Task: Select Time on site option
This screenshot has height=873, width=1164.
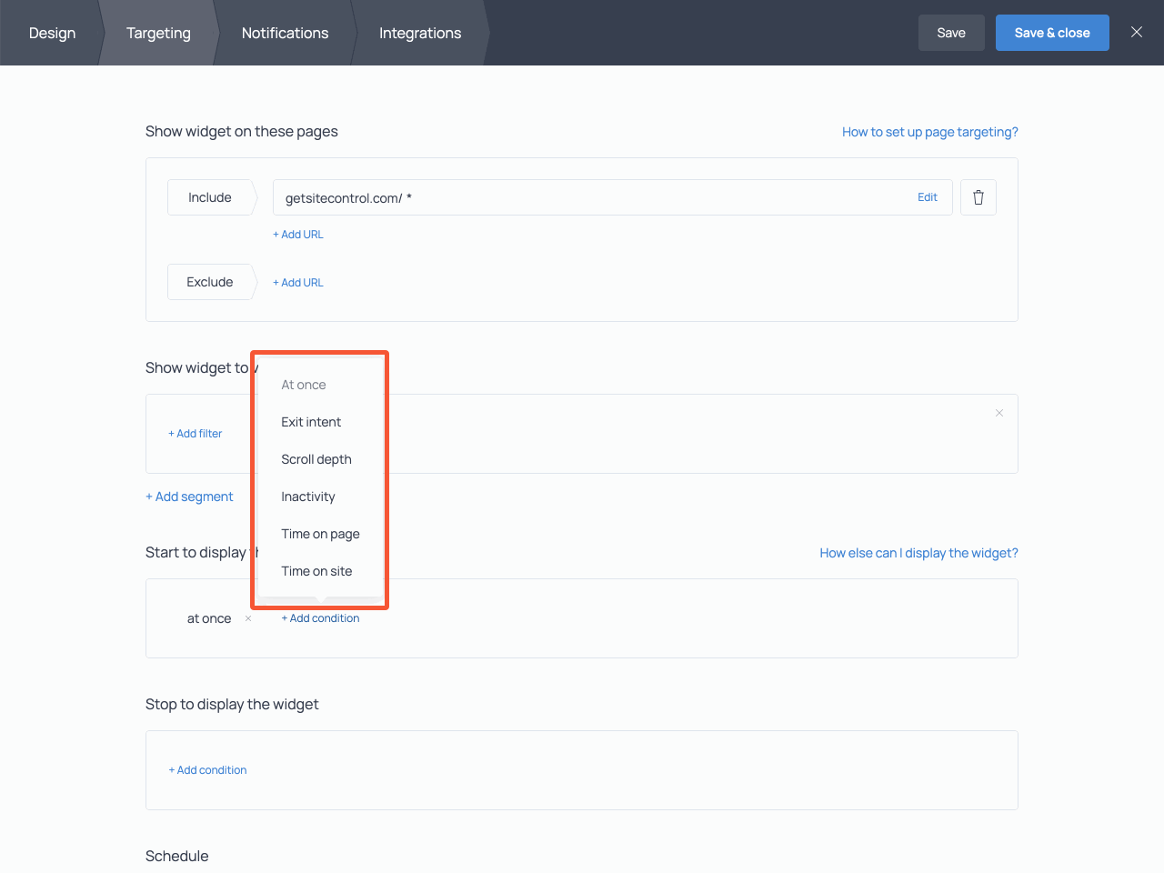Action: point(316,571)
